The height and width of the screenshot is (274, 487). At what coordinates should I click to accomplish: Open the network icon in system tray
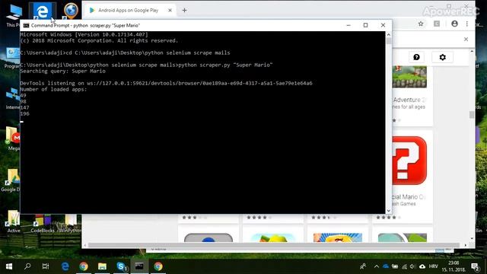pyautogui.click(x=404, y=266)
